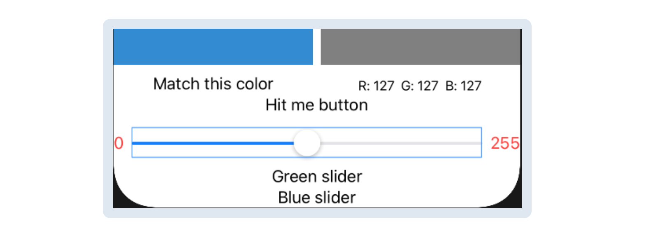Click the blue target color swatch
Viewport: 660px width, 233px height.
tap(213, 47)
